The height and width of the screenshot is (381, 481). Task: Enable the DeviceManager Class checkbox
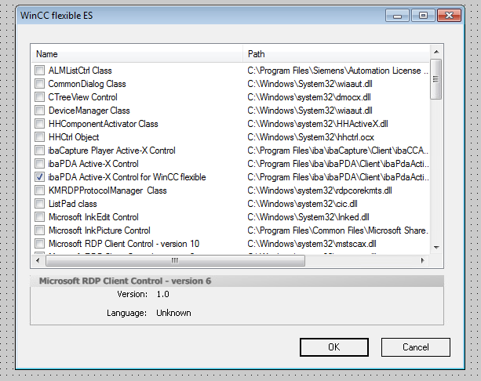pyautogui.click(x=39, y=111)
